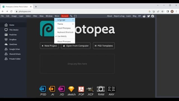Choose Install Photopea from menu
The image size is (179, 101).
[65, 28]
